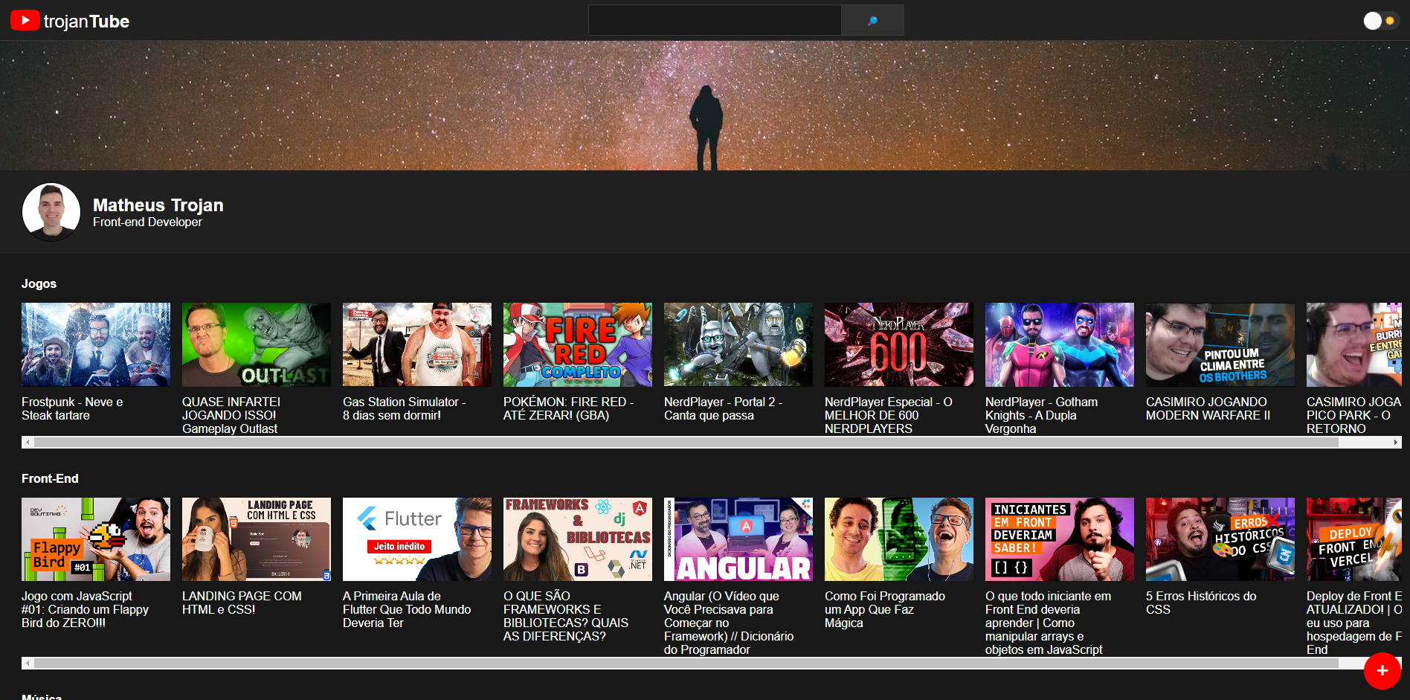Click the Jogos row scroll right arrow
Screen dimensions: 1410x700
pyautogui.click(x=1396, y=442)
